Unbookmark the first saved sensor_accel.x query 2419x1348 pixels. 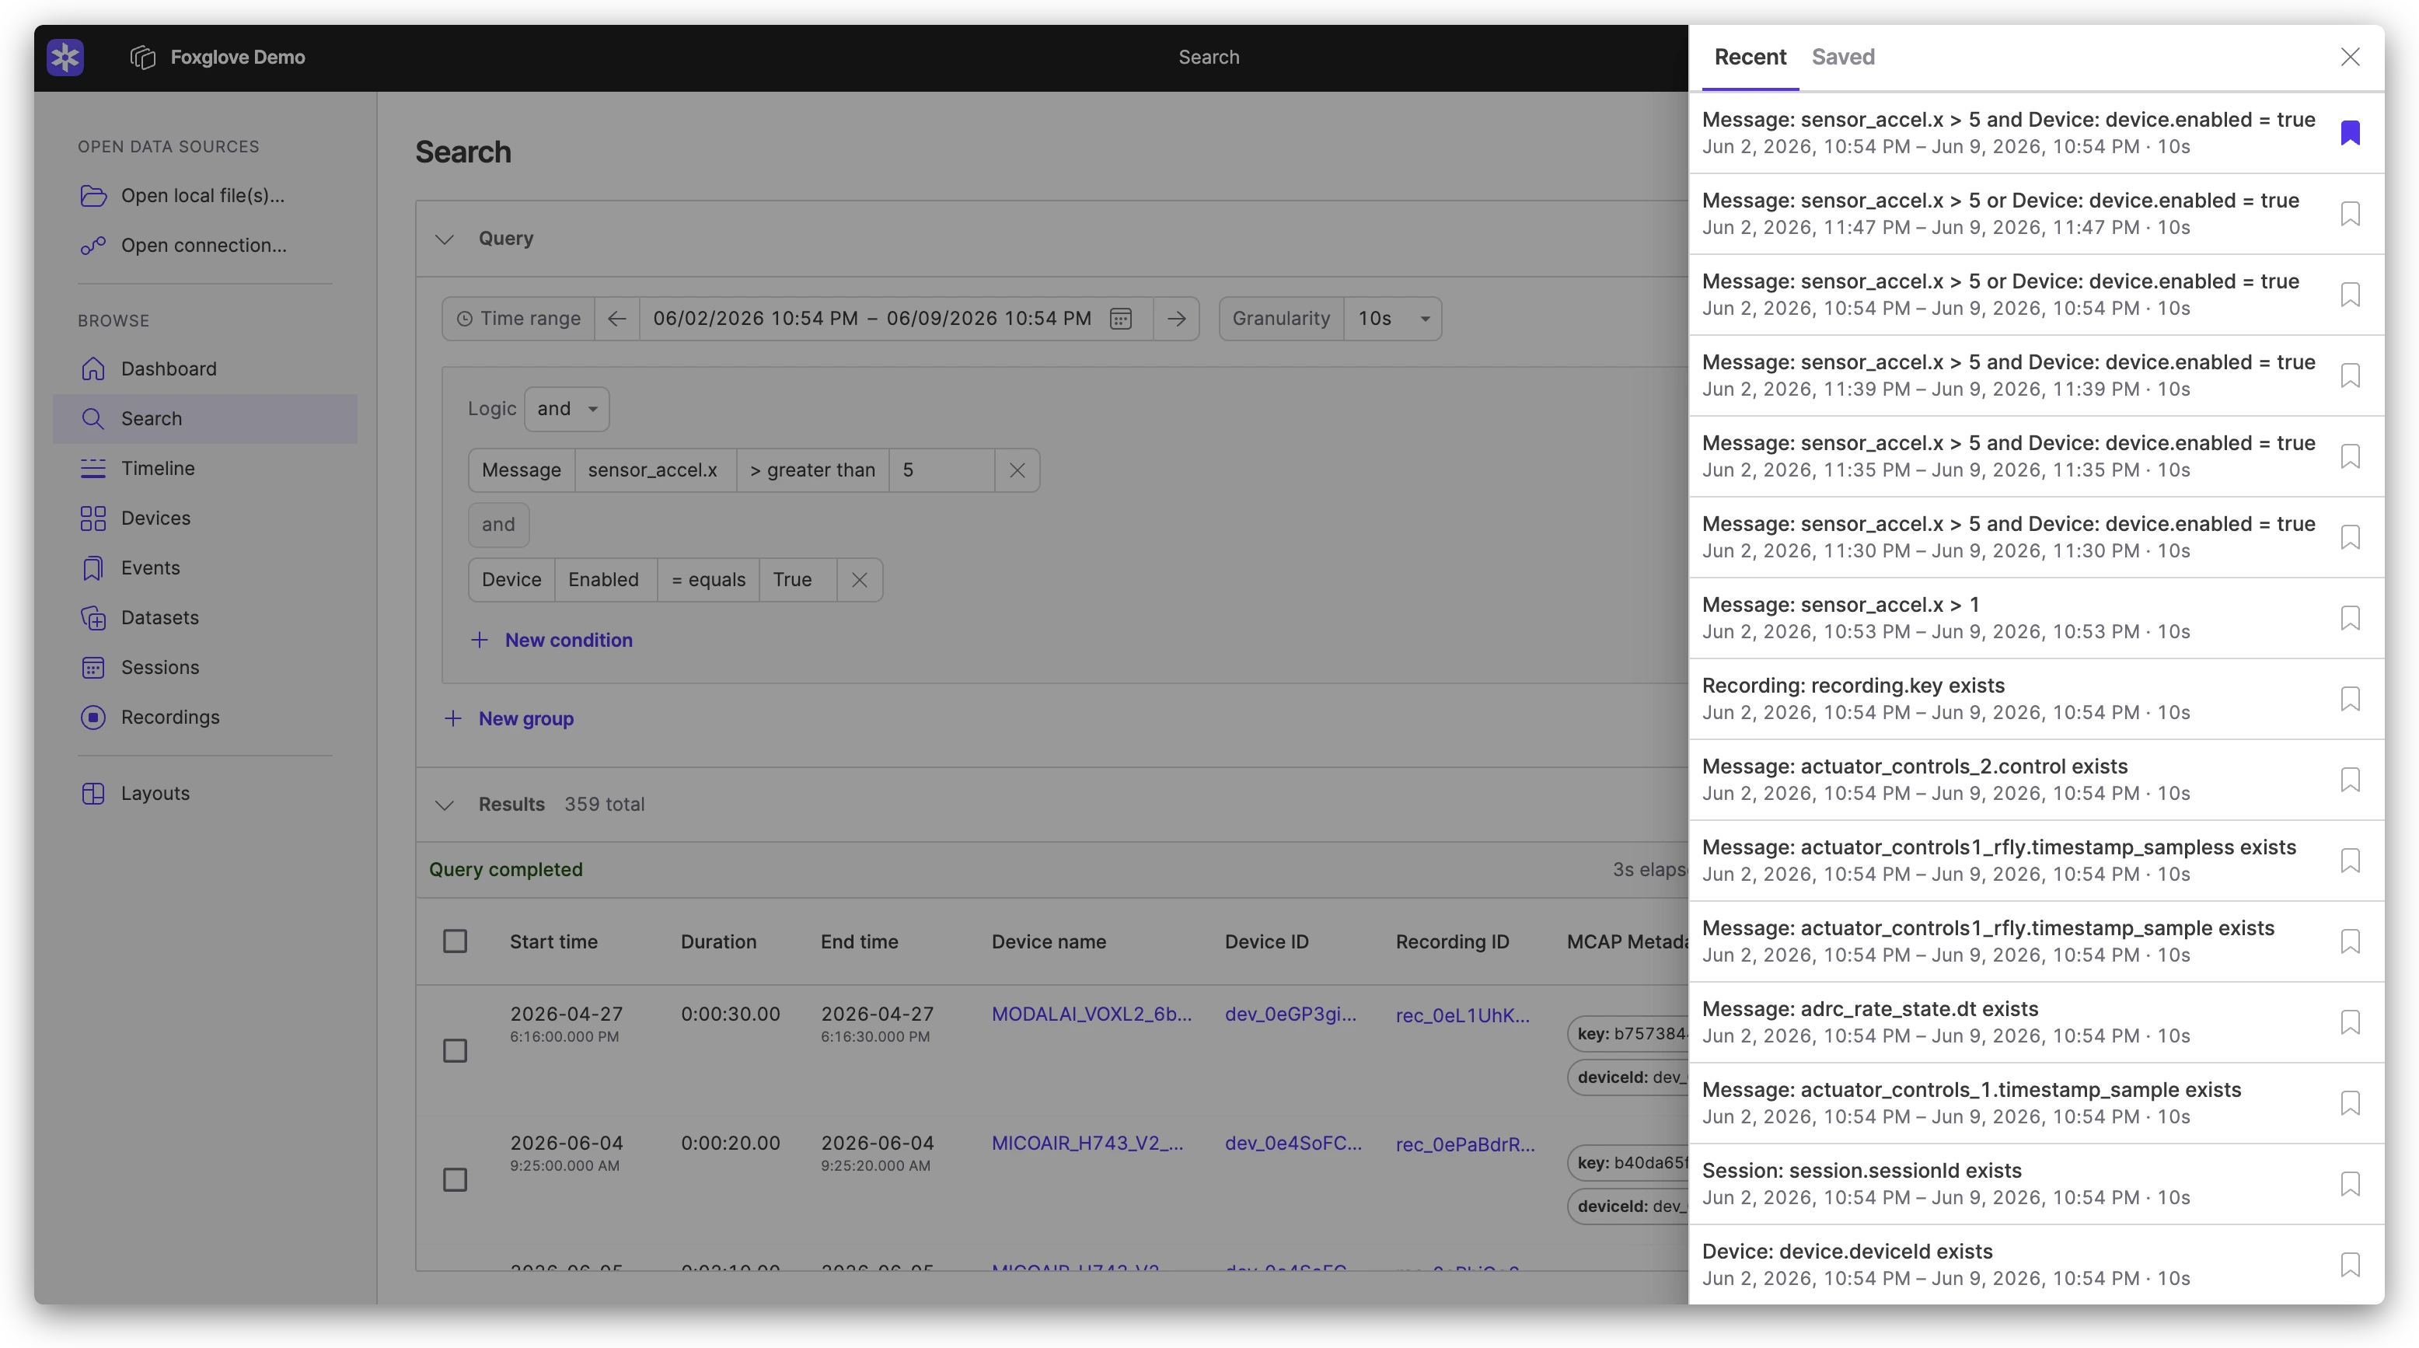click(2350, 132)
